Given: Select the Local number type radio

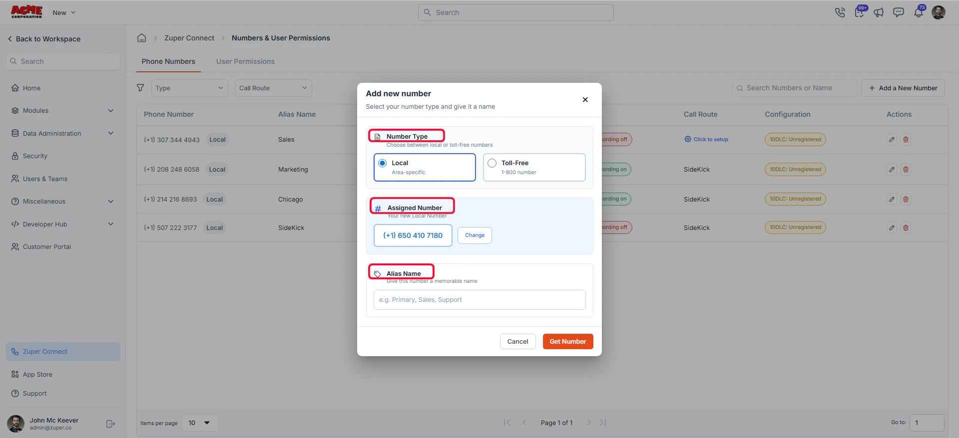Looking at the screenshot, I should (383, 163).
